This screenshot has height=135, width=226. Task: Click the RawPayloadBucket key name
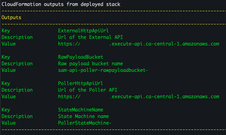[x=81, y=57]
